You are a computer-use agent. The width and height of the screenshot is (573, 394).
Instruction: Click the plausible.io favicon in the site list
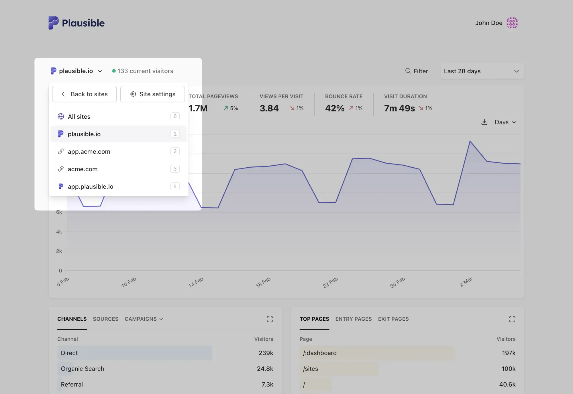pyautogui.click(x=60, y=134)
